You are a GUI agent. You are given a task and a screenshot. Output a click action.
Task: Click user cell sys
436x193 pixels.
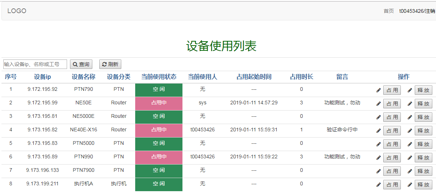tap(202, 103)
